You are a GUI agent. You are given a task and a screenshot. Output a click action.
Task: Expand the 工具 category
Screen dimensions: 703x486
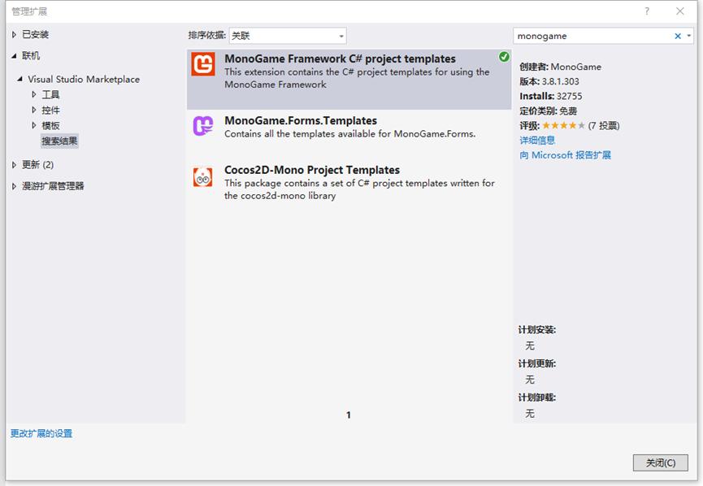click(33, 94)
